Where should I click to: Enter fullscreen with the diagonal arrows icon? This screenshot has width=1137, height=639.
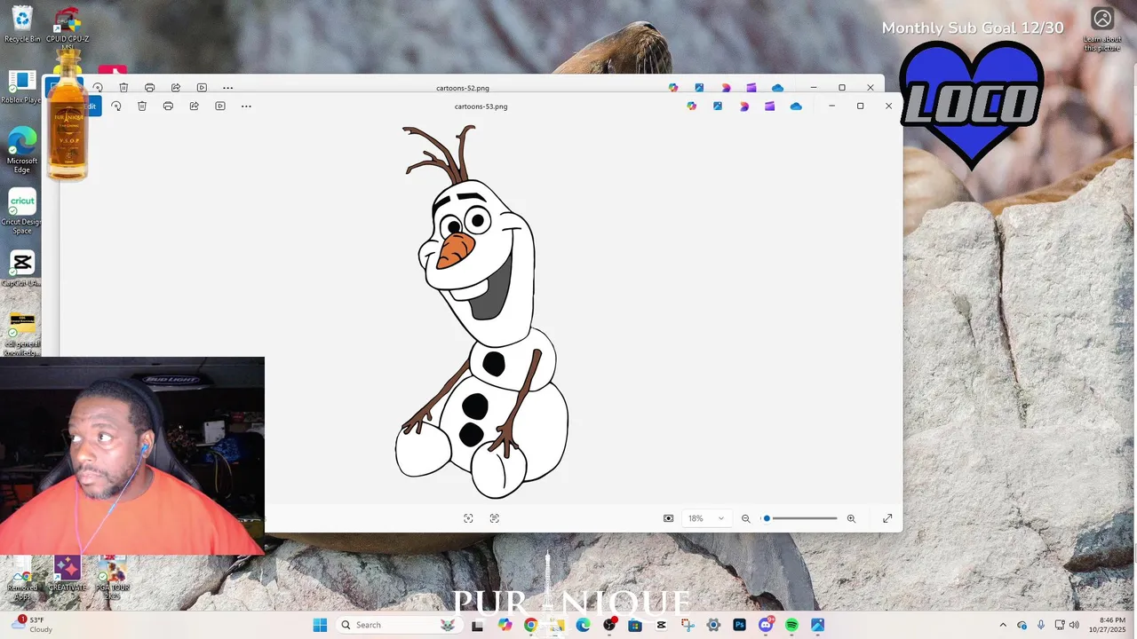[887, 518]
